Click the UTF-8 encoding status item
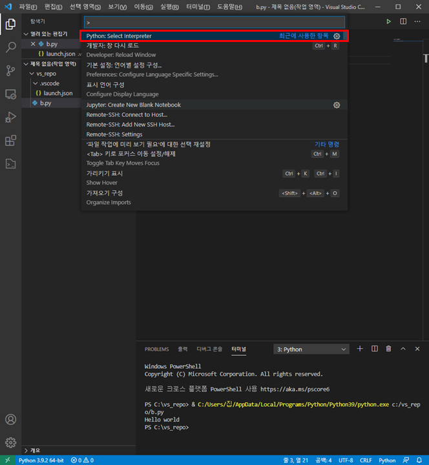Image resolution: width=429 pixels, height=465 pixels. [346, 460]
